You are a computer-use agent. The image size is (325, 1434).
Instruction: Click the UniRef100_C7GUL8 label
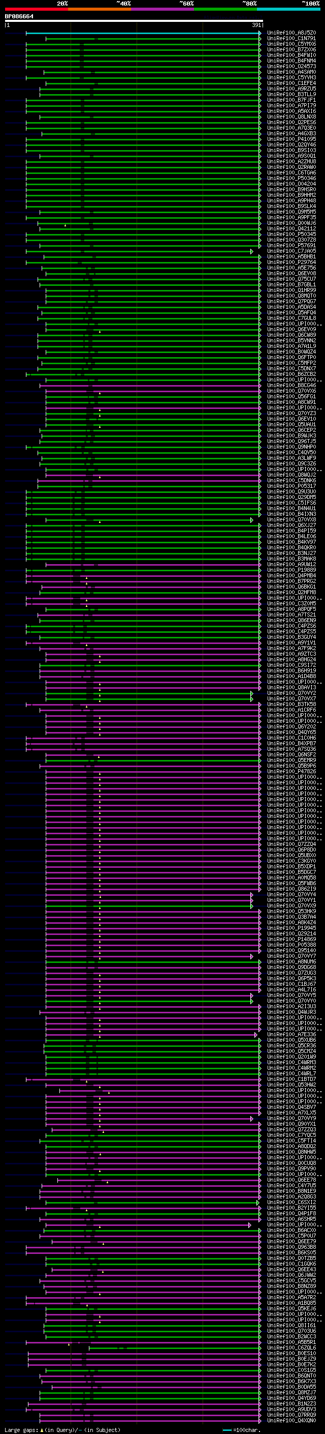click(x=291, y=318)
